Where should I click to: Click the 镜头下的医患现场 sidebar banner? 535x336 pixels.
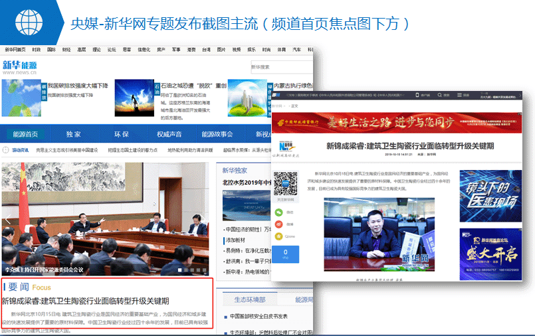pos(490,196)
